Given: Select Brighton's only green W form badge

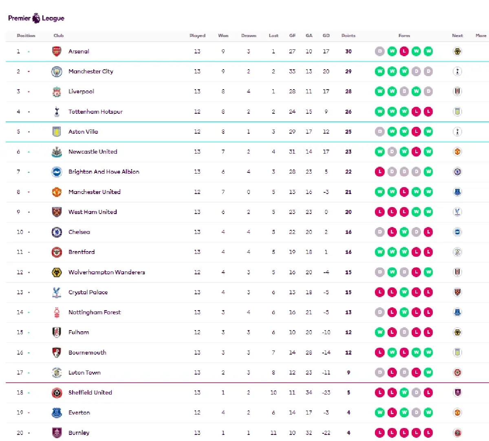Looking at the screenshot, I should 428,172.
